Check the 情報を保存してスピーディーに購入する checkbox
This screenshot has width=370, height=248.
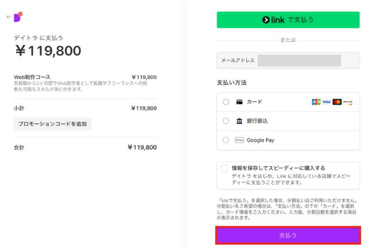224,168
